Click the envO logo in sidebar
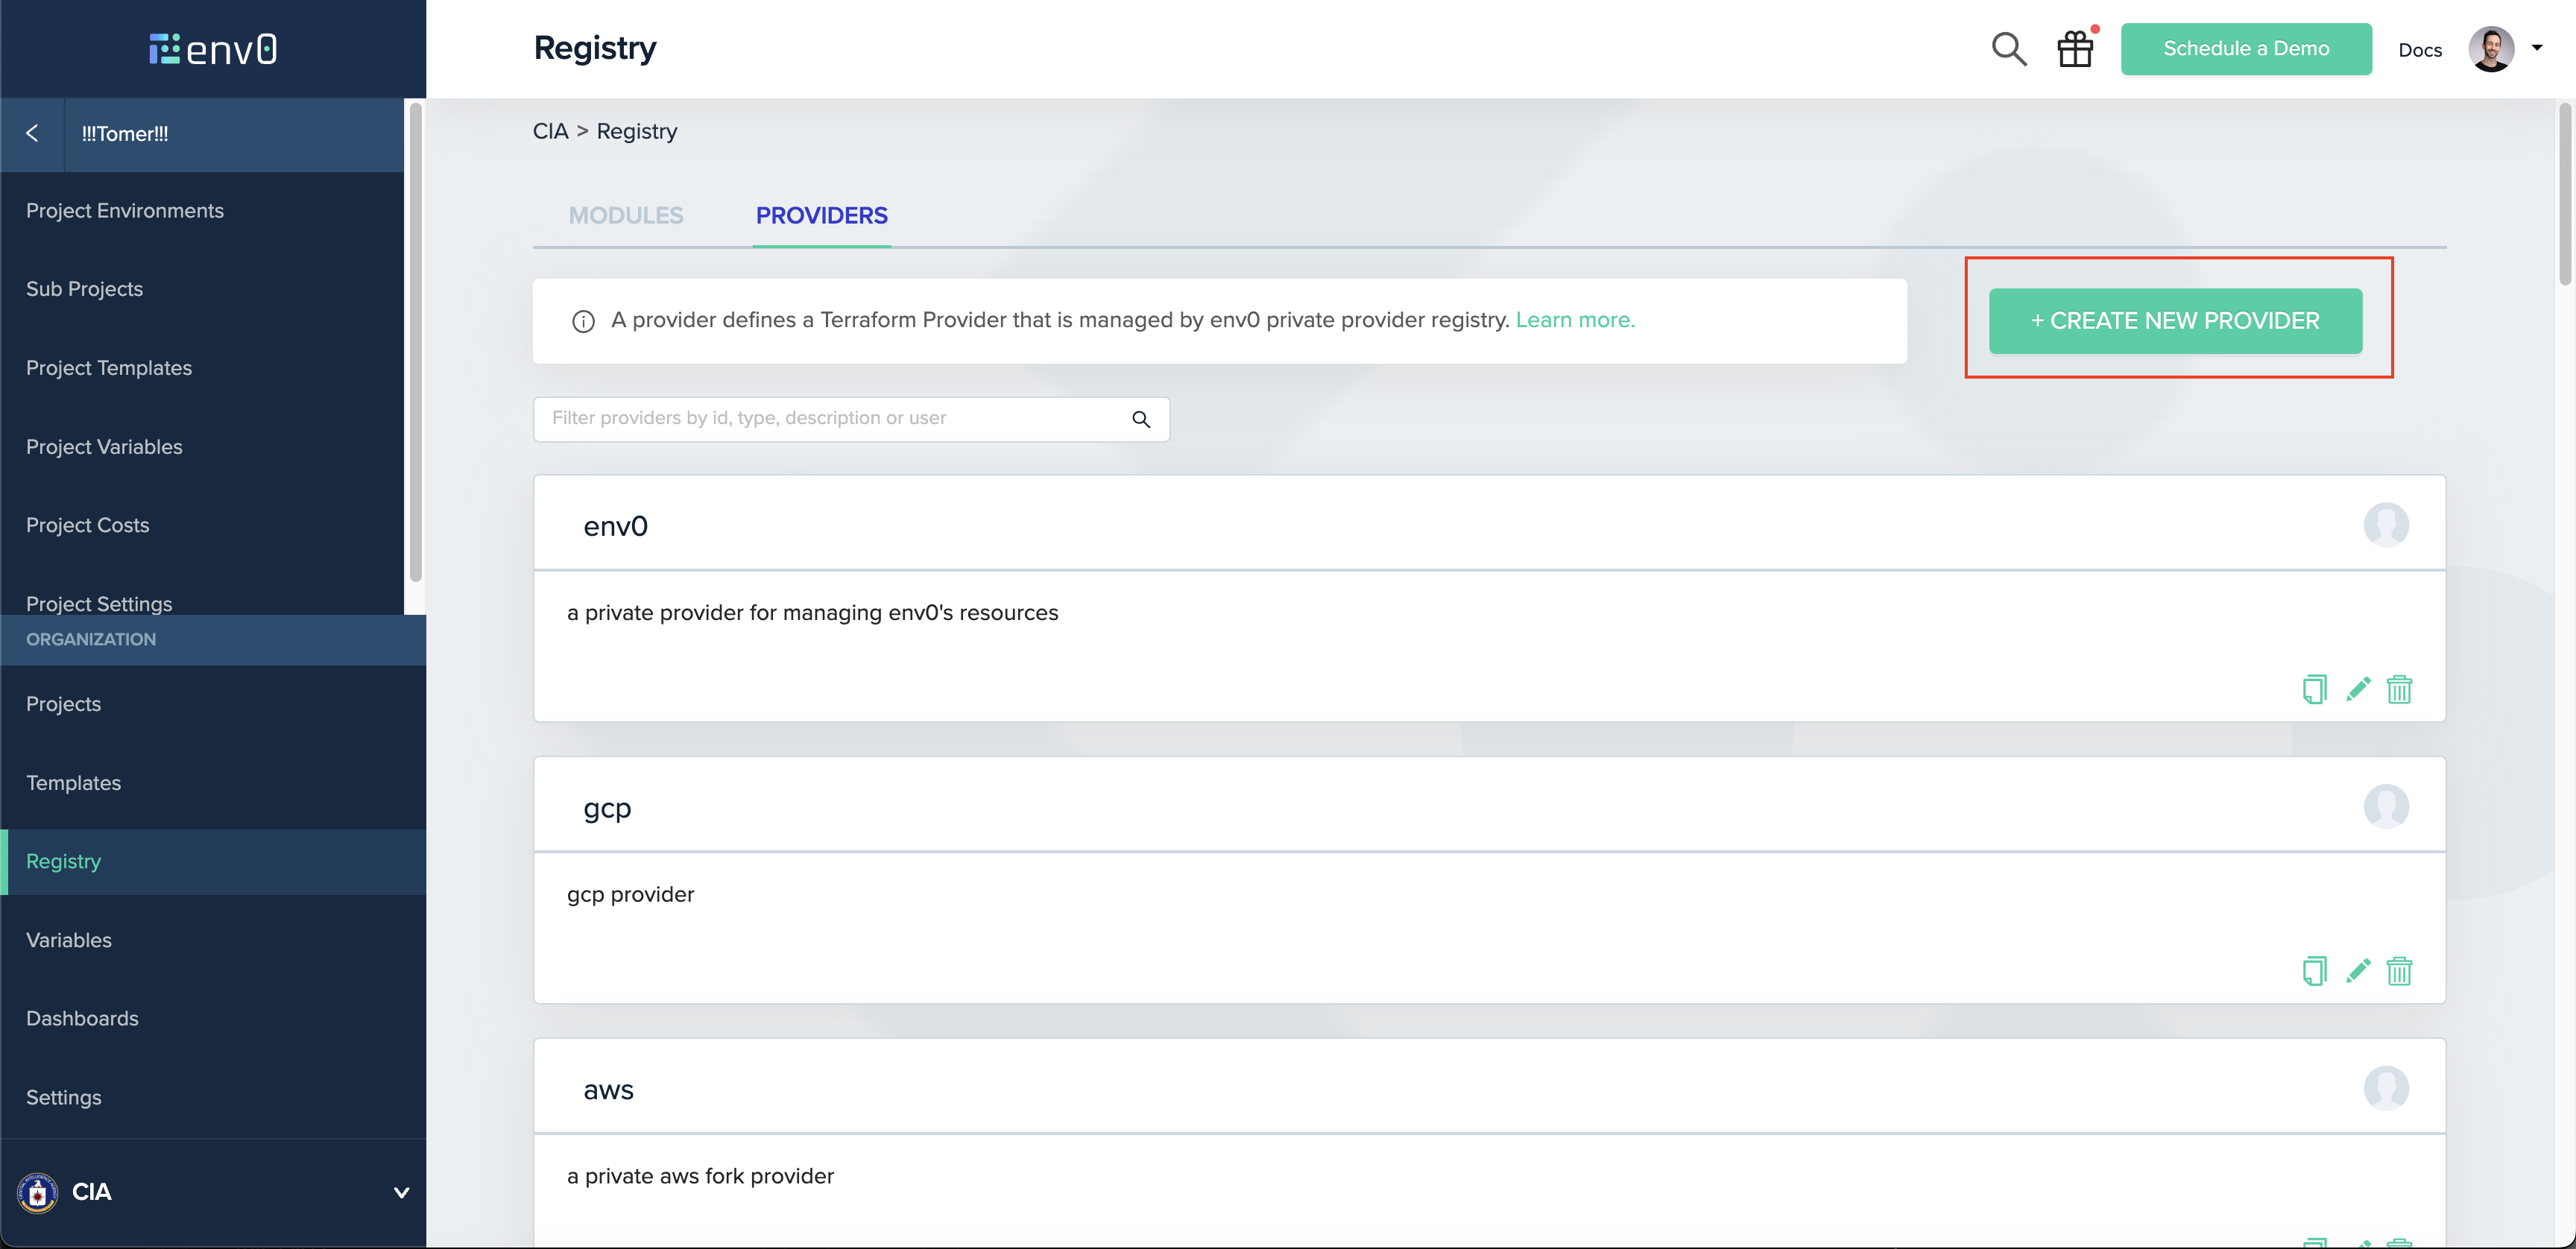Image resolution: width=2576 pixels, height=1249 pixels. pos(213,49)
